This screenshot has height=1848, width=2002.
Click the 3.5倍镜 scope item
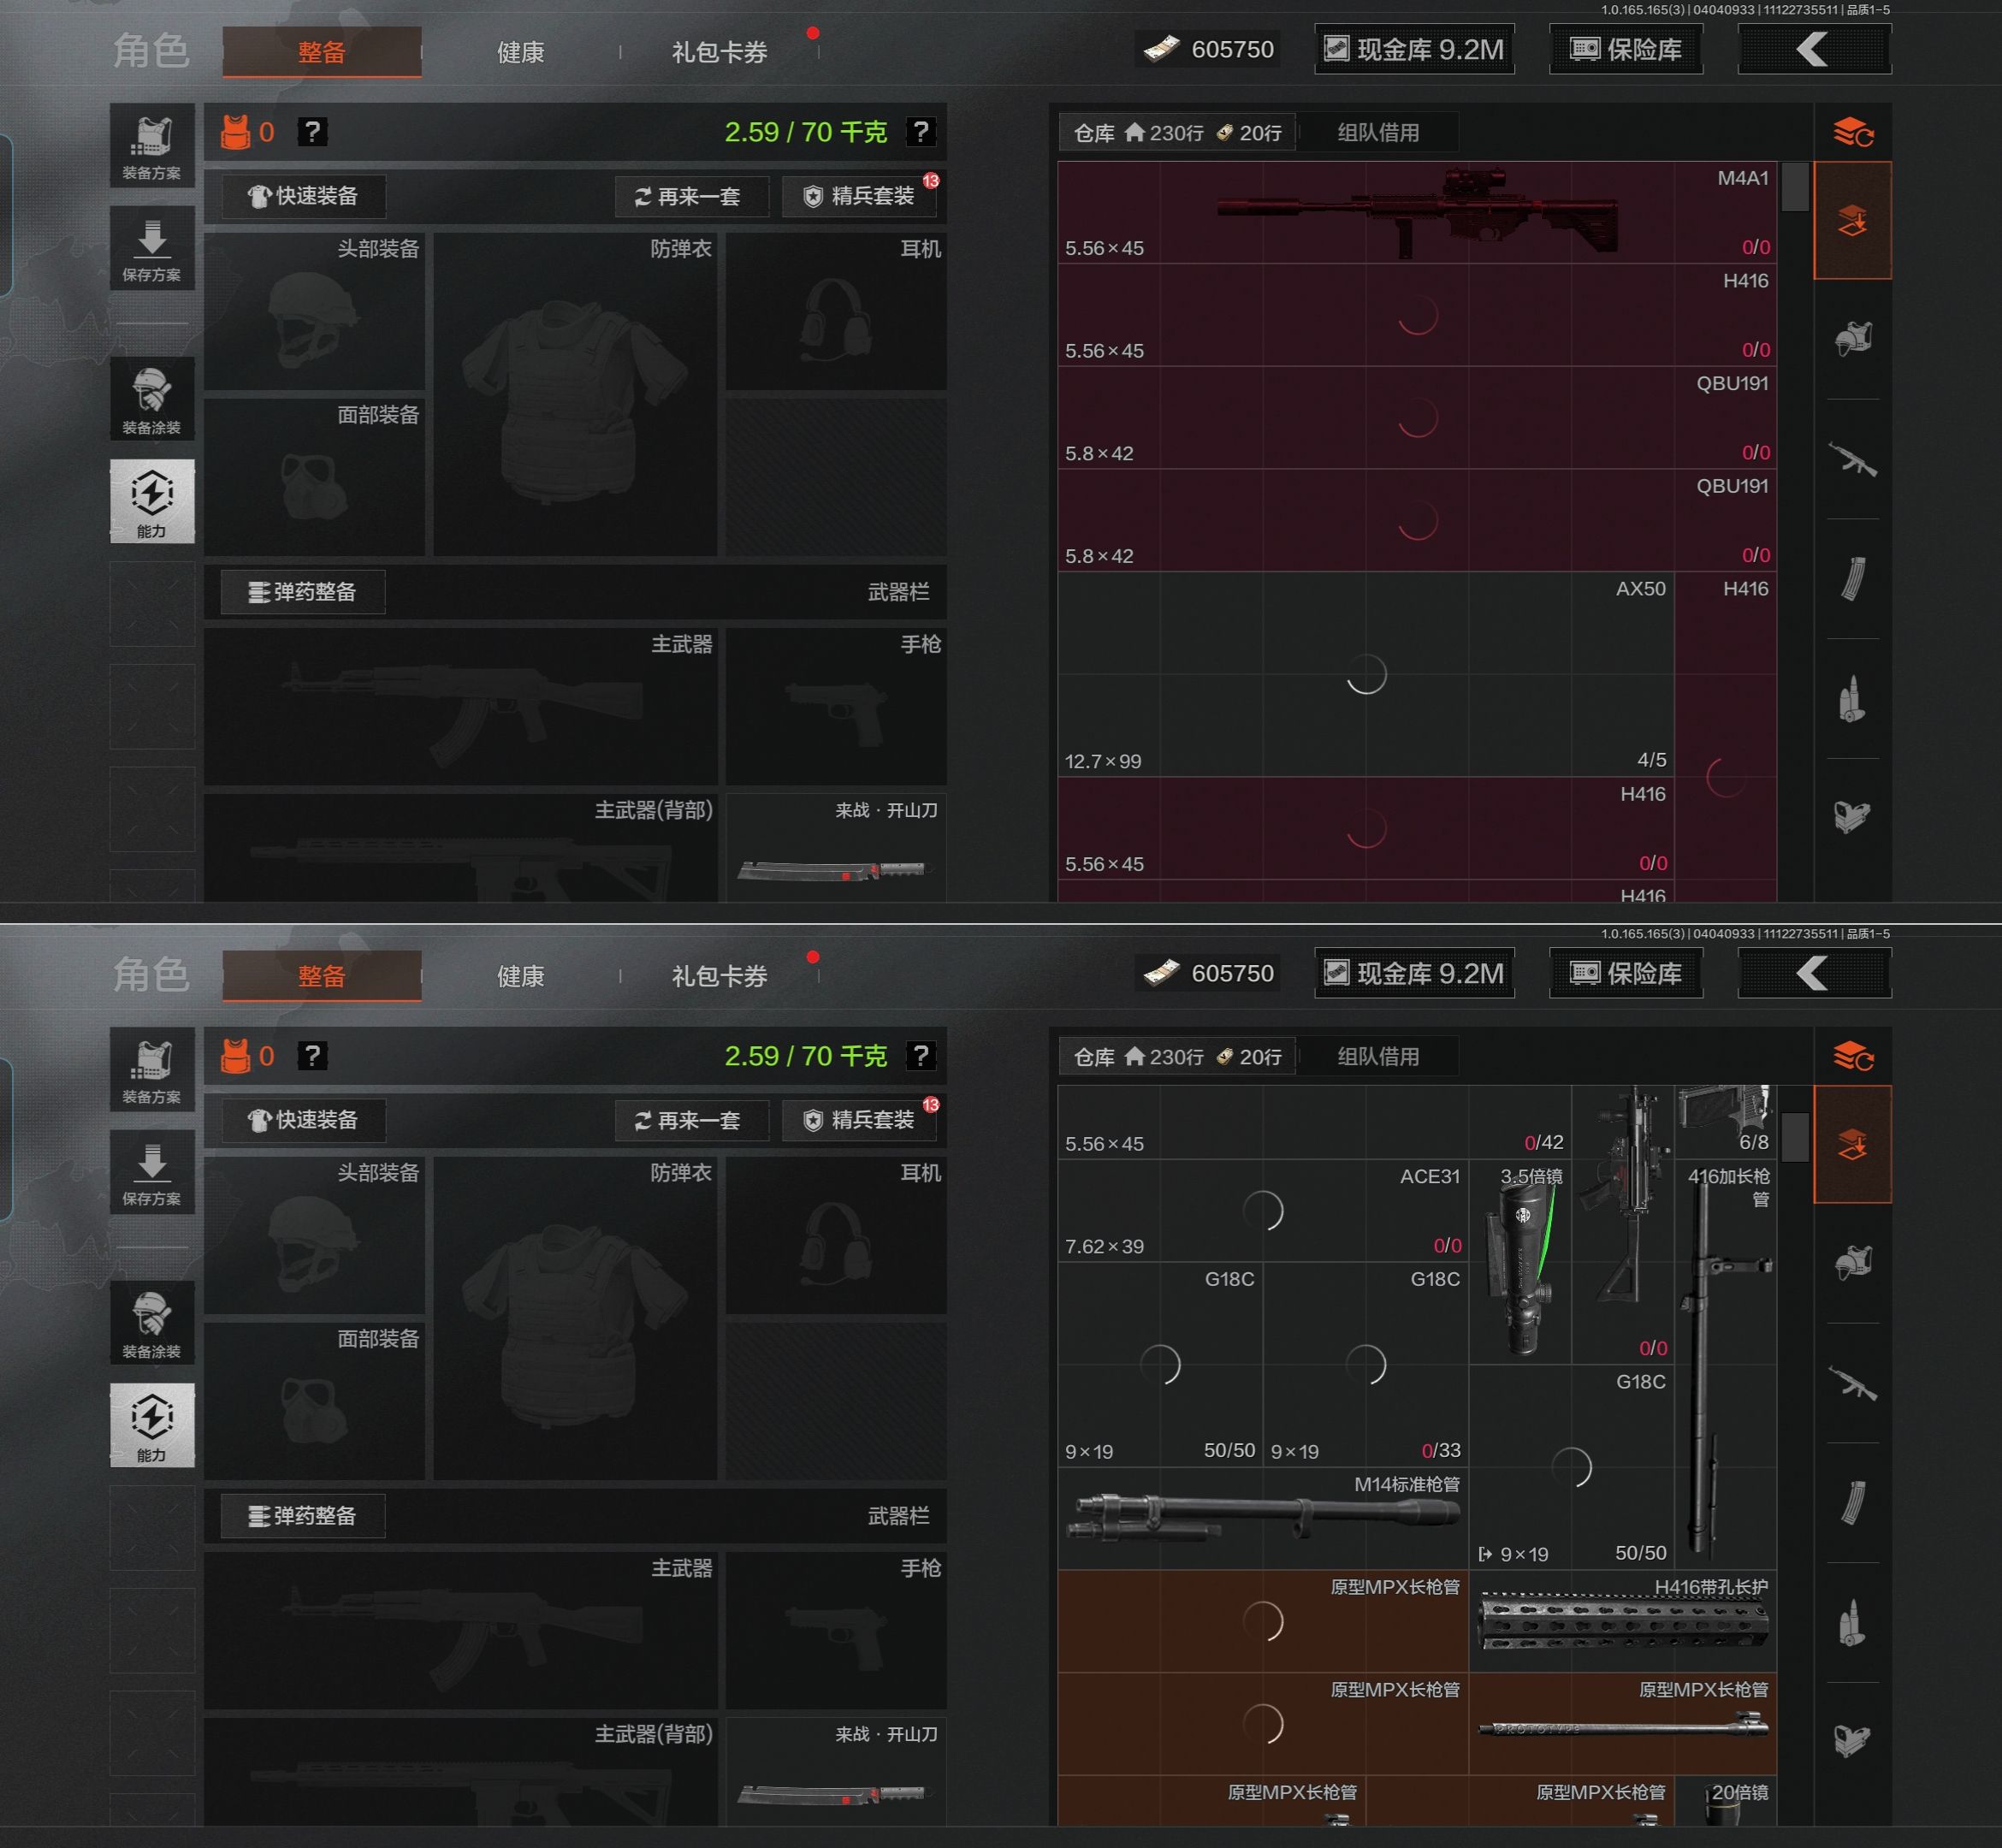click(1520, 1263)
